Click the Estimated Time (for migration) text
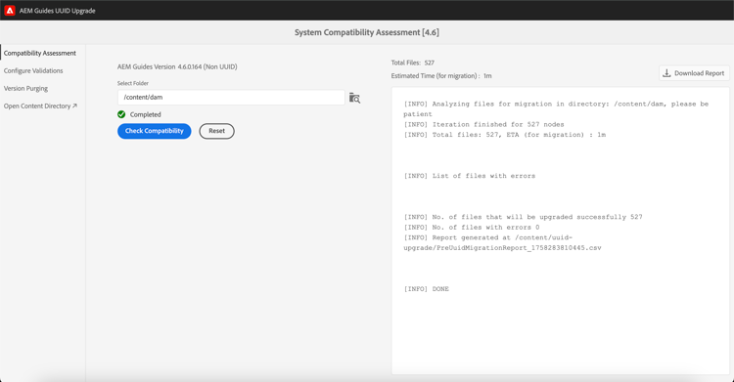 441,76
